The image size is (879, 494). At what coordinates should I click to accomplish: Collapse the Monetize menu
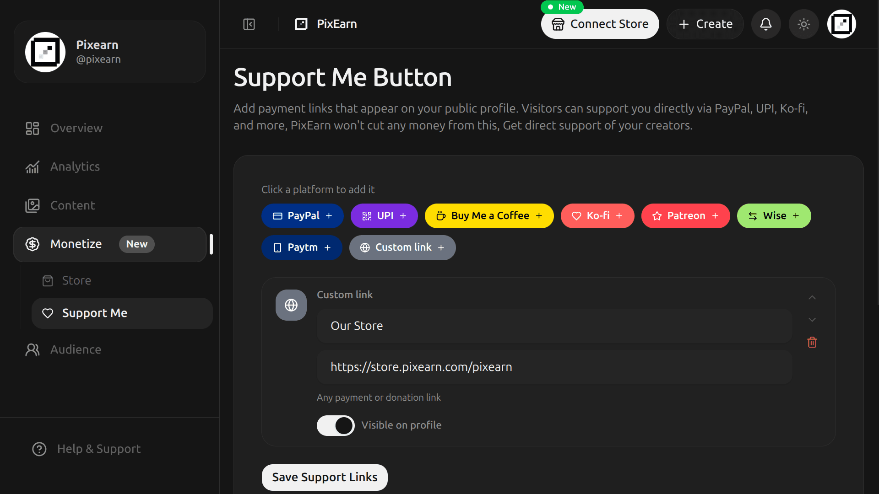[110, 244]
